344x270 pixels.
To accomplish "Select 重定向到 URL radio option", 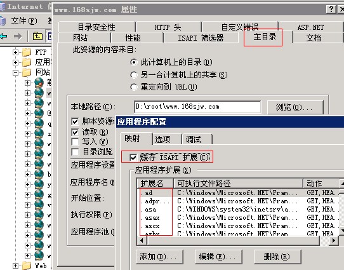I will [134, 87].
